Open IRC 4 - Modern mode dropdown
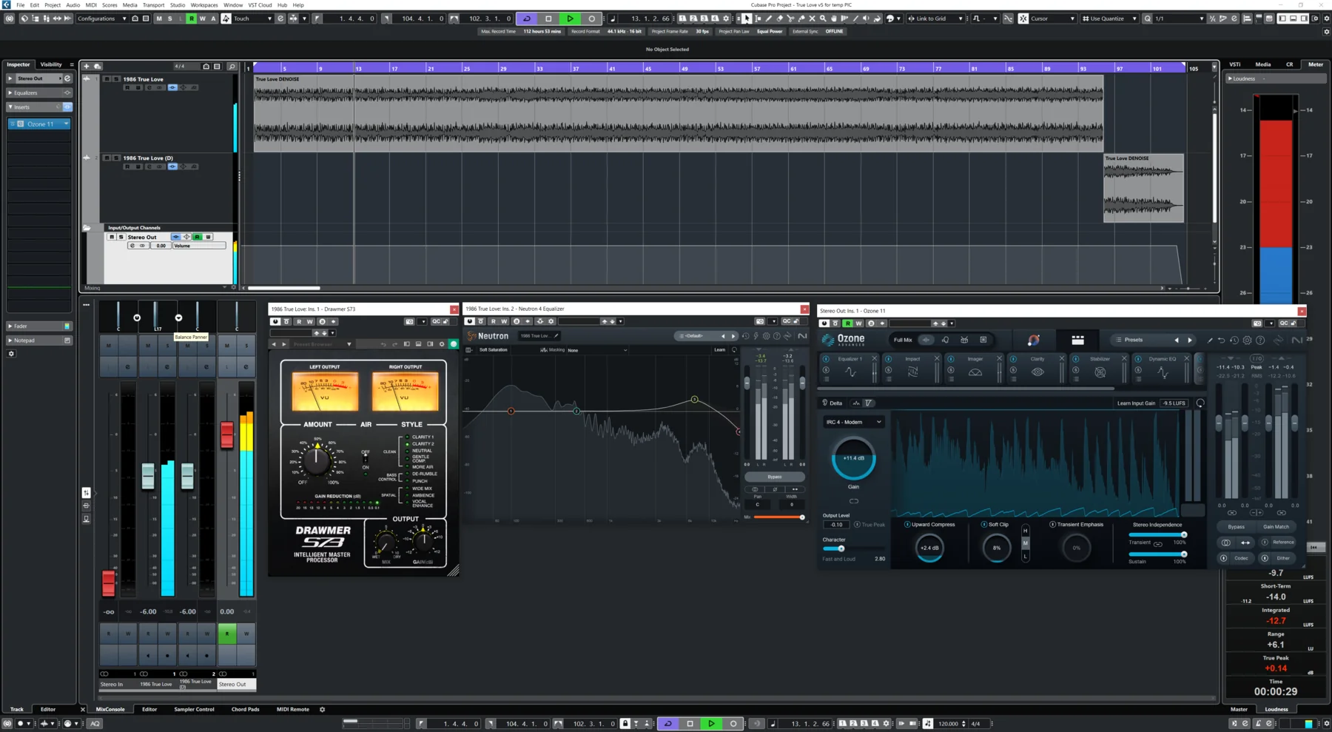1332x732 pixels. [853, 422]
